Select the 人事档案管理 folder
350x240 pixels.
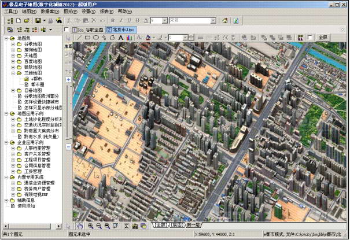[37, 148]
